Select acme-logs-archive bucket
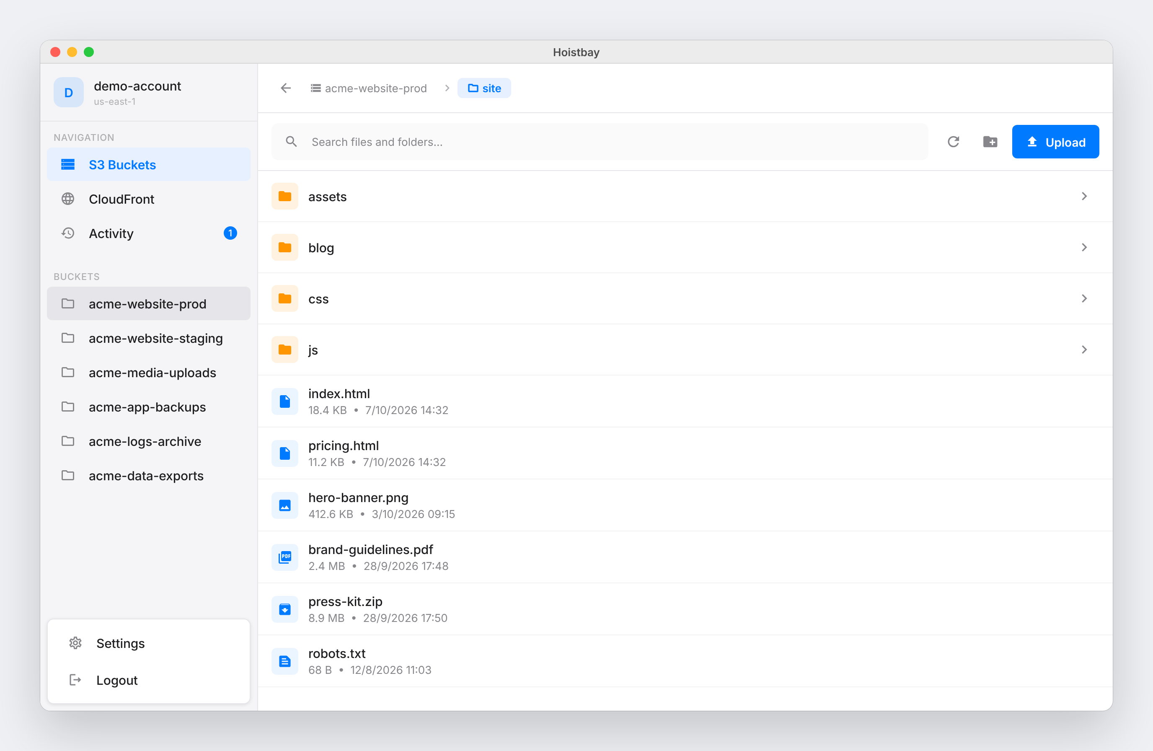This screenshot has width=1153, height=751. pos(149,441)
